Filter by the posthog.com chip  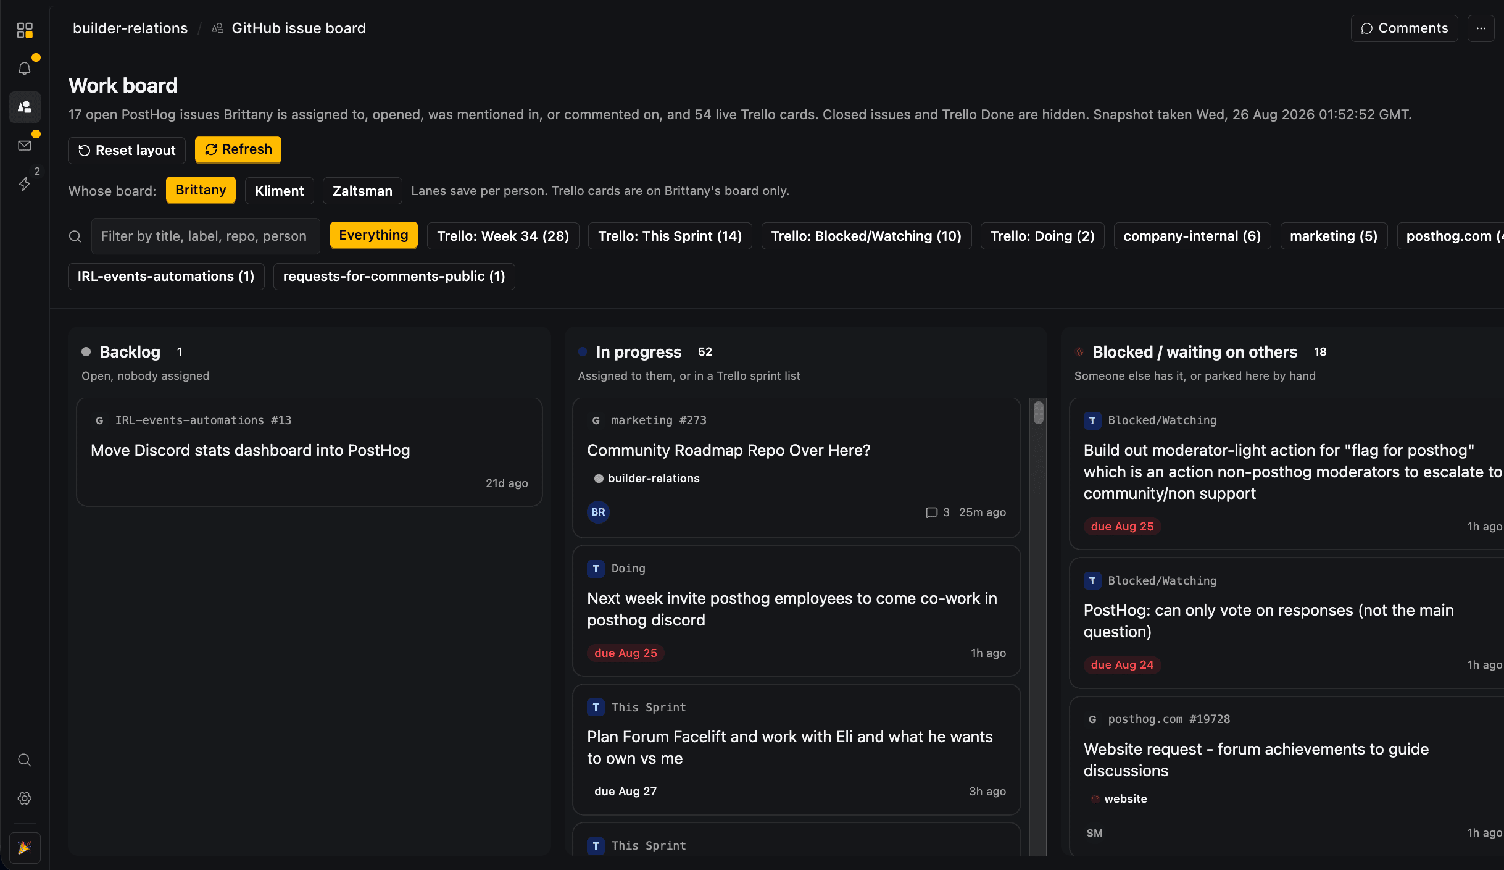click(x=1450, y=236)
